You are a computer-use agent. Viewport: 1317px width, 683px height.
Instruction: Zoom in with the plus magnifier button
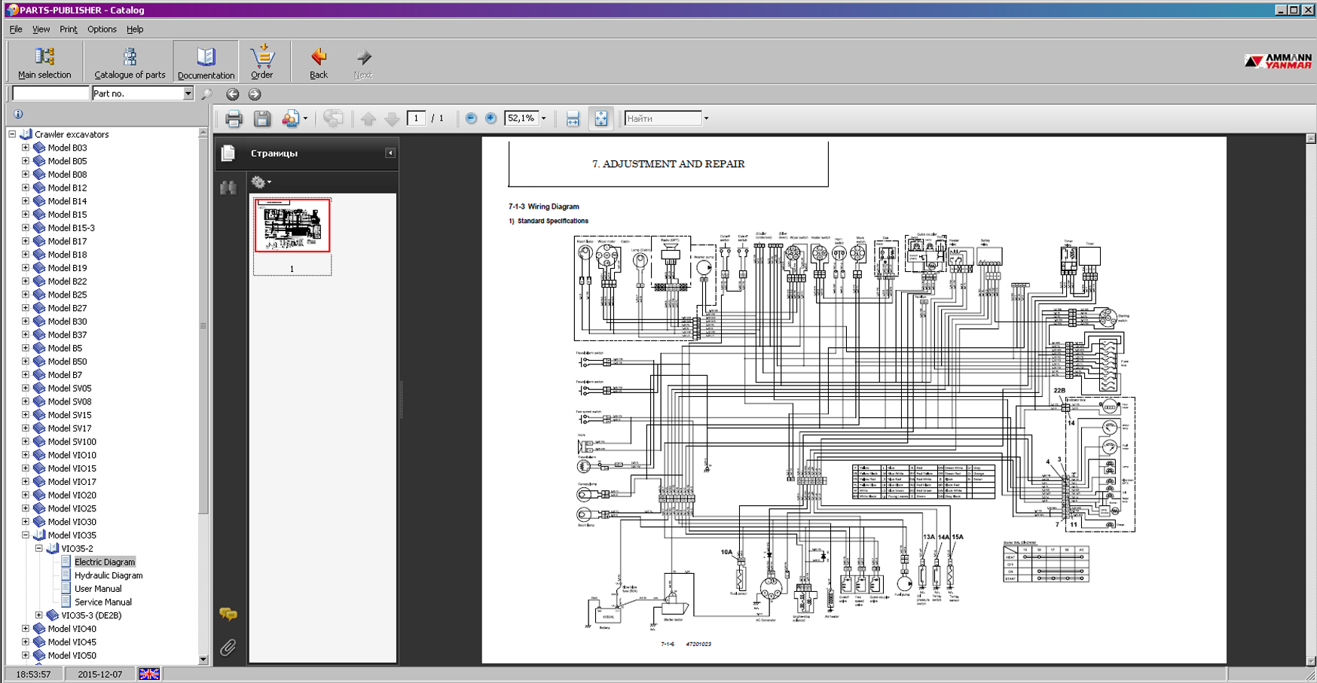(x=490, y=118)
